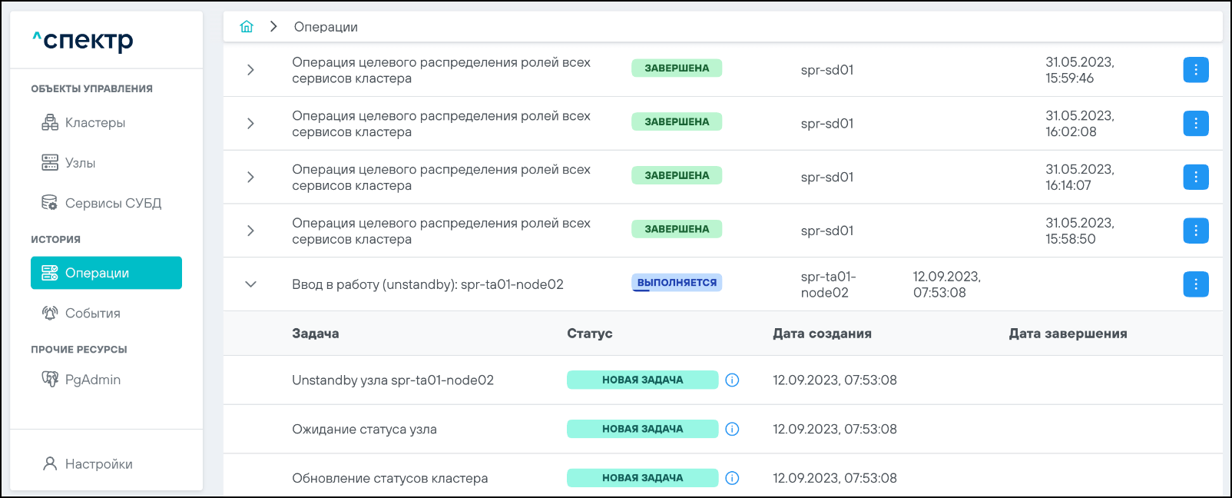This screenshot has height=498, width=1232.
Task: Expand the operation finished at 16:02:08
Action: coord(250,124)
